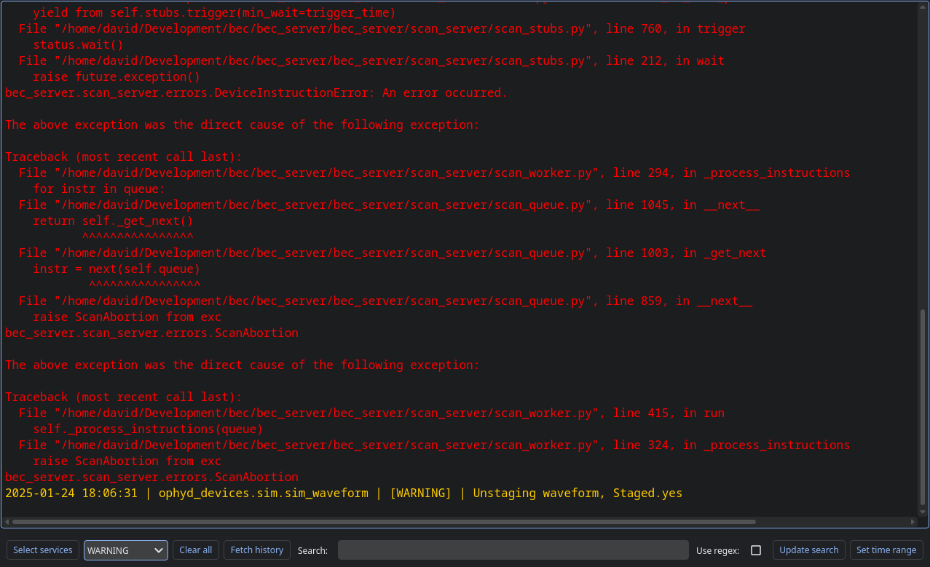Image resolution: width=930 pixels, height=567 pixels.
Task: Click the 'line 760, in trigger' traceback line
Action: point(382,28)
